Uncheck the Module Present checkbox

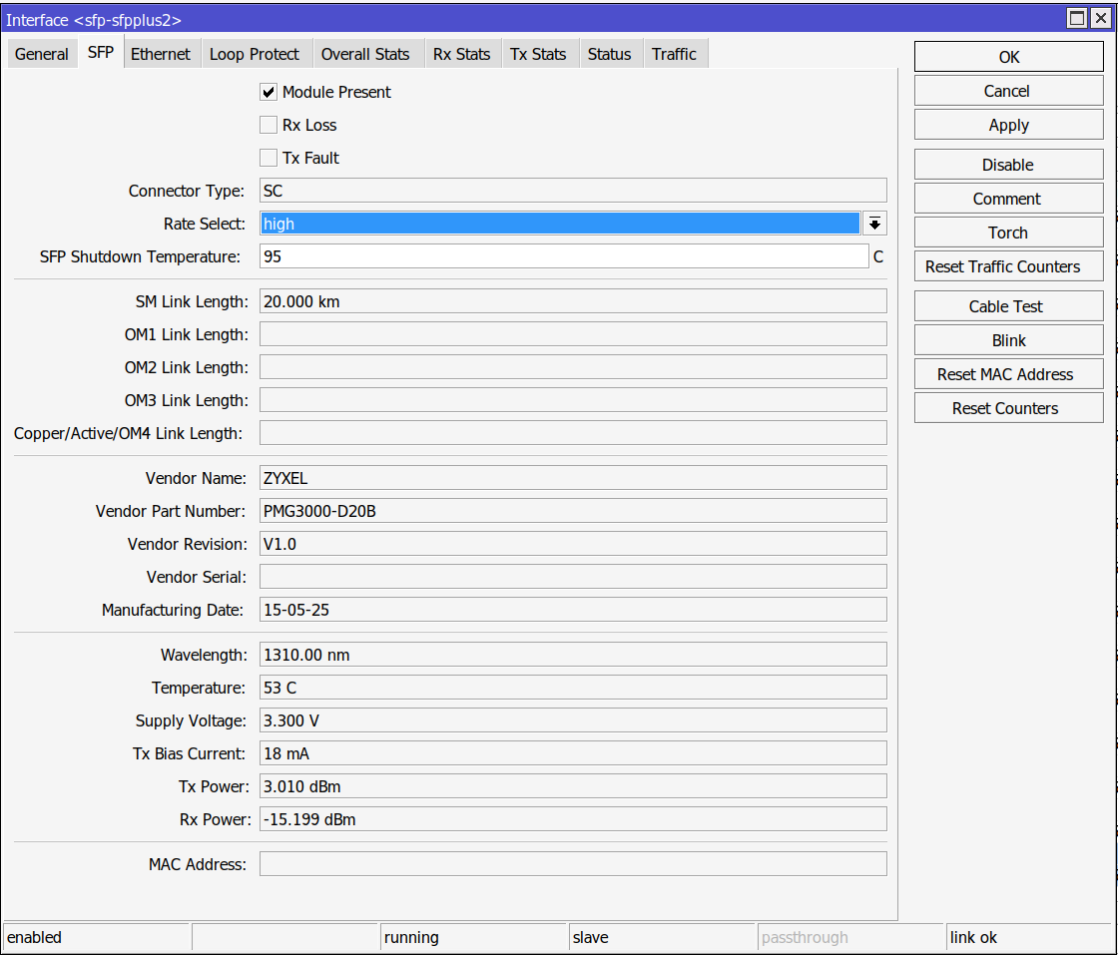269,92
